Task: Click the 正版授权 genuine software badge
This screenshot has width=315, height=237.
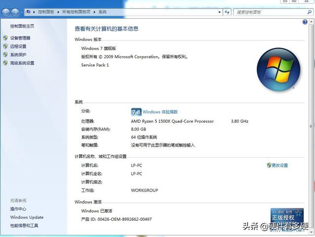Action: (x=287, y=218)
